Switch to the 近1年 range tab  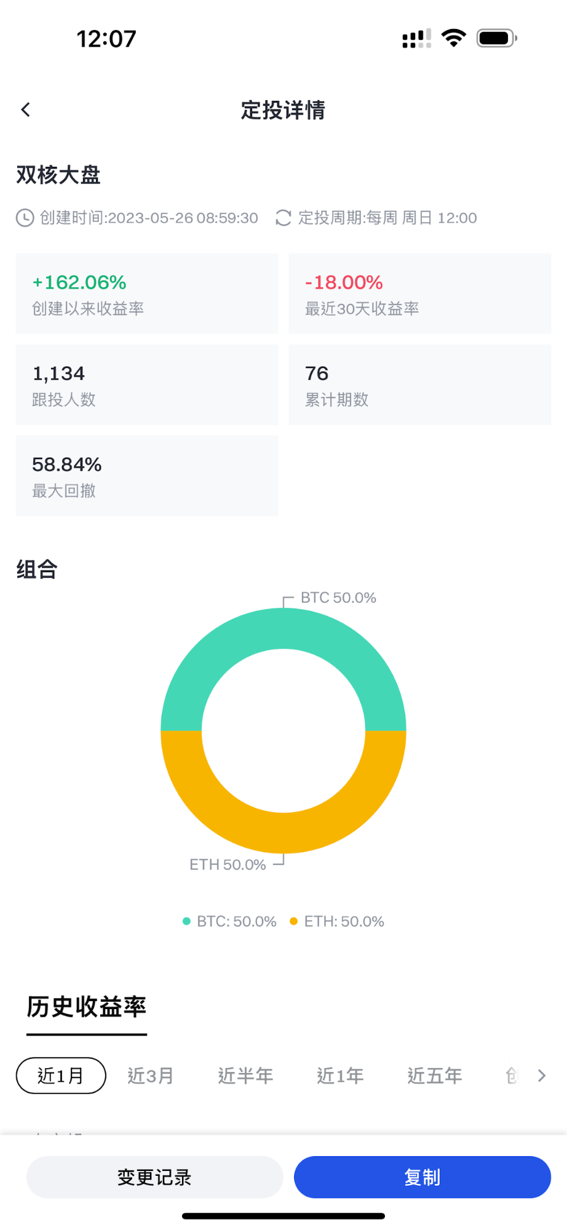[340, 1076]
